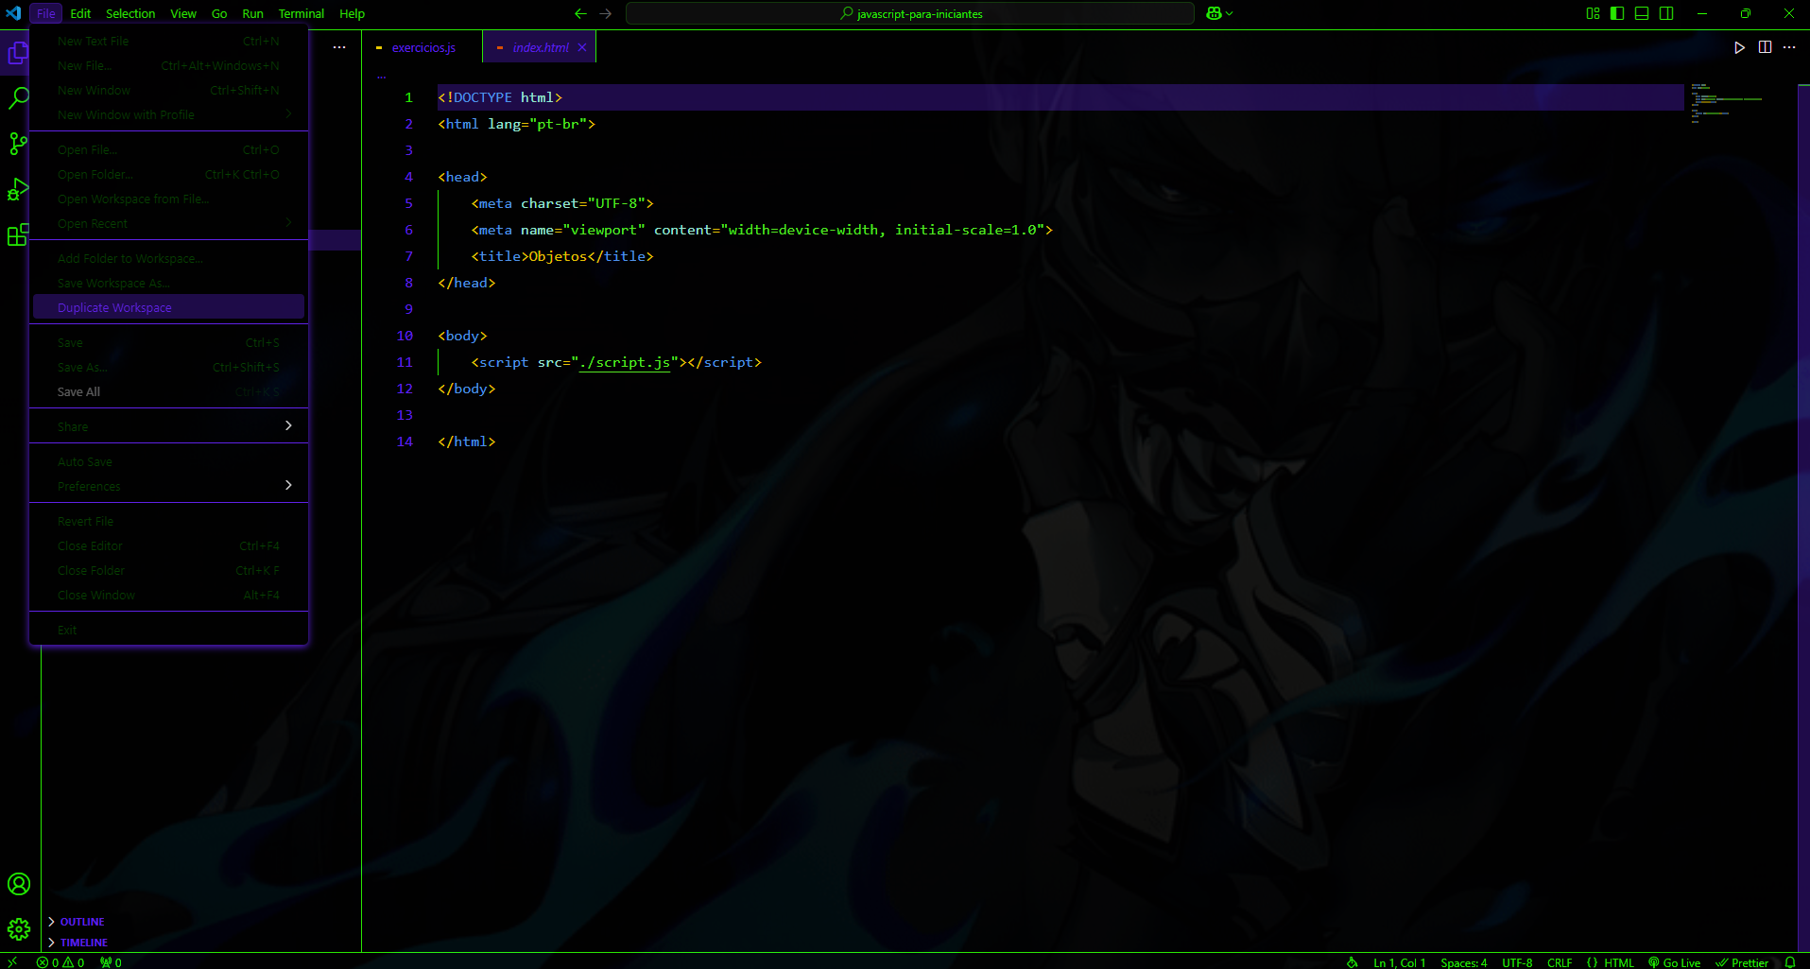Change the CRLF end of line sequence
The width and height of the screenshot is (1810, 969).
pyautogui.click(x=1560, y=962)
